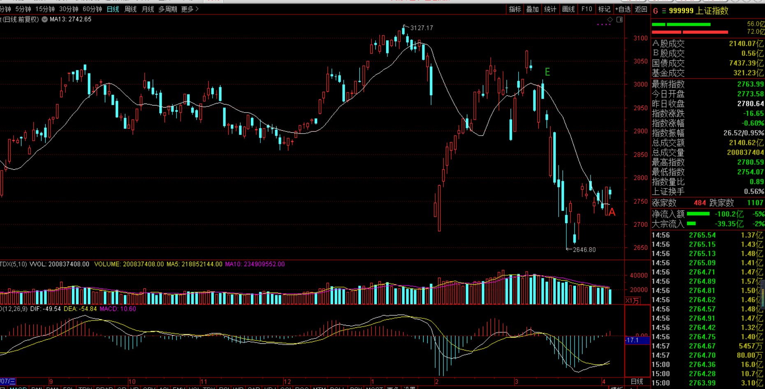This screenshot has height=389, width=765.
Task: Switch to the 30分钟 timeframe
Action: (69, 9)
